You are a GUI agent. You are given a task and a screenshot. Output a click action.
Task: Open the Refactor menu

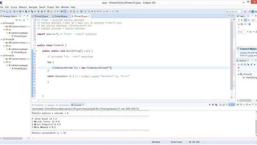(23, 7)
